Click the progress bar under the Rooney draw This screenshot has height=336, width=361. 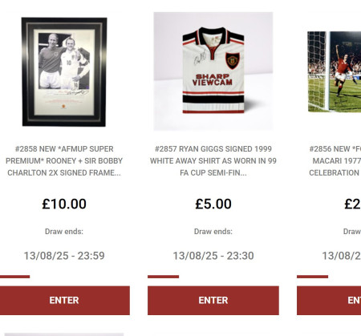(x=64, y=277)
